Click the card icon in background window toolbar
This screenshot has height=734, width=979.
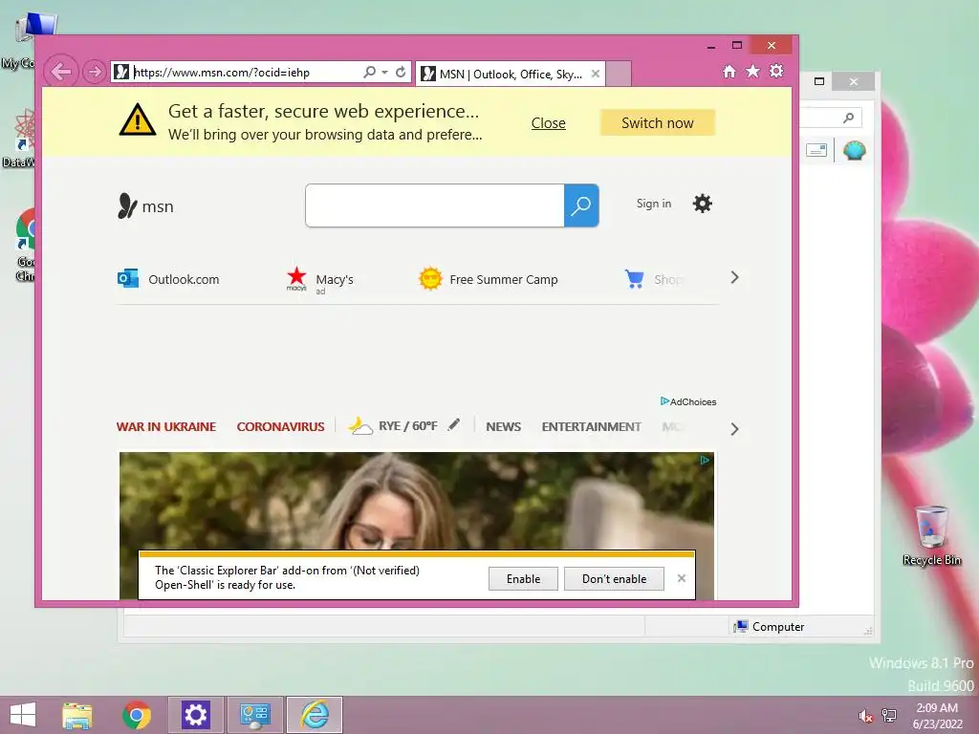[x=816, y=150]
